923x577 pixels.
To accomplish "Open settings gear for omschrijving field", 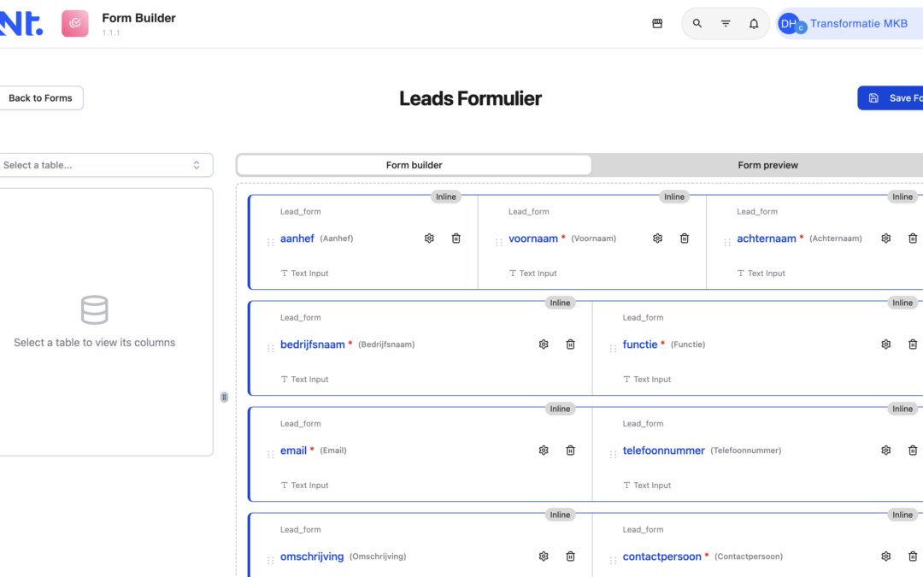I will [x=544, y=556].
